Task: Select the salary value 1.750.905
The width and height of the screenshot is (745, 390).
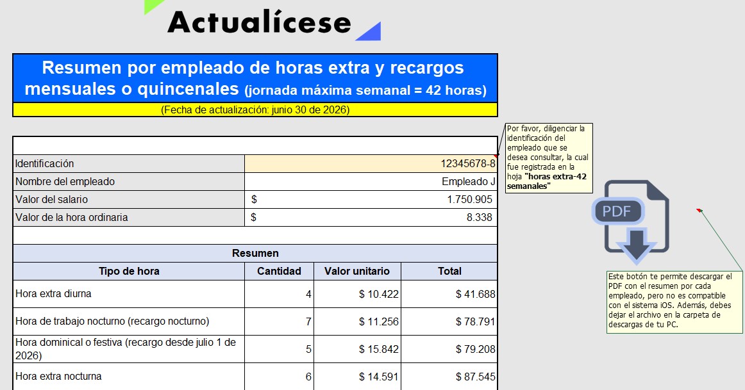Action: point(371,200)
